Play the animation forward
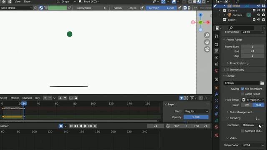Image resolution: width=267 pixels, height=150 pixels. click(85, 126)
